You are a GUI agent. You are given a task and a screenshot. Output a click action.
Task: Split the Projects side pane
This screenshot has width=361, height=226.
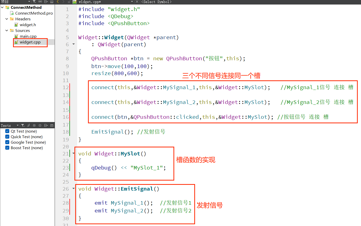(x=46, y=2)
